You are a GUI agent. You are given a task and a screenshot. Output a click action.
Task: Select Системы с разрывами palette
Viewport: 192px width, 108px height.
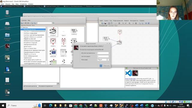(30, 33)
